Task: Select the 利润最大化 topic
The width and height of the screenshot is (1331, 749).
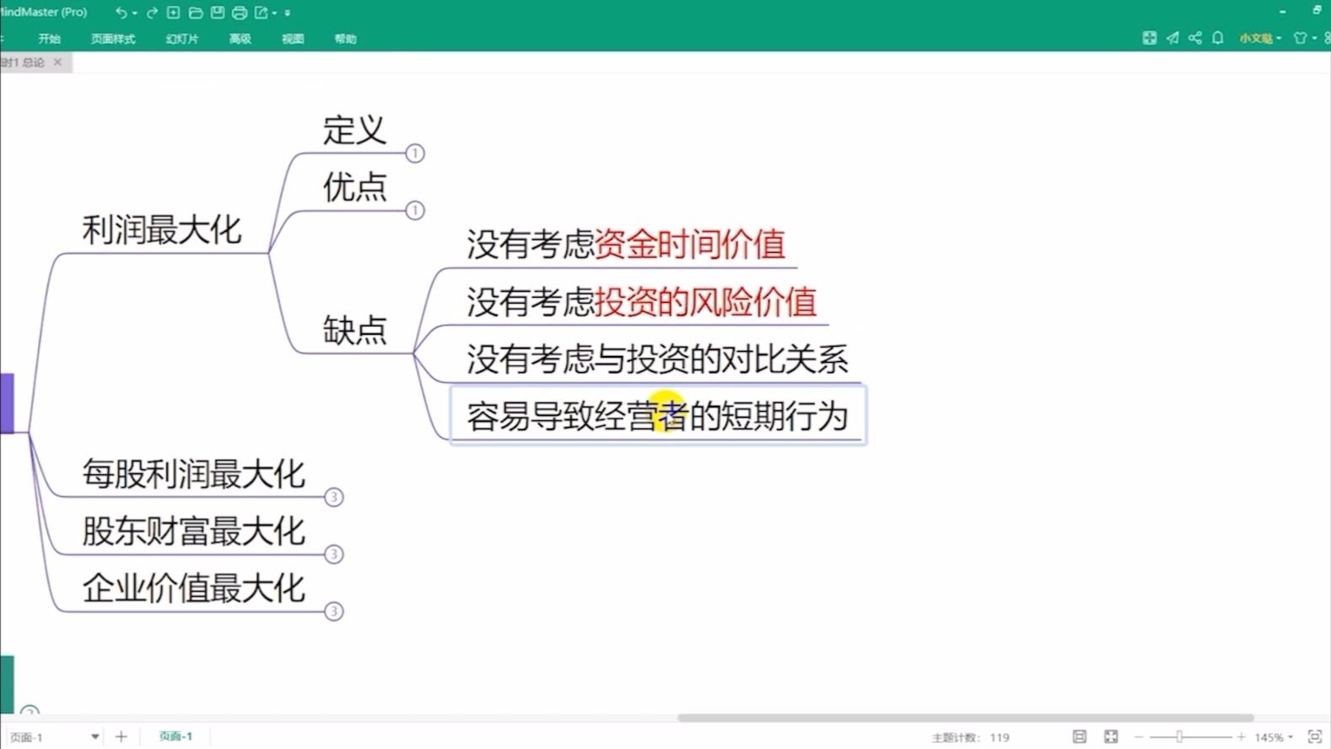Action: tap(162, 230)
